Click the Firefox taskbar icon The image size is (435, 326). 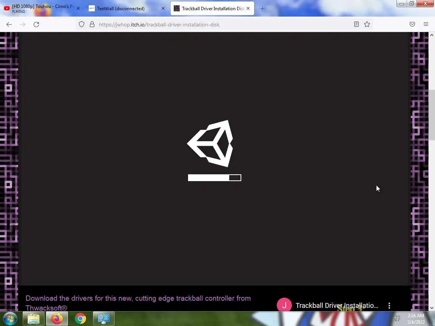[57, 318]
